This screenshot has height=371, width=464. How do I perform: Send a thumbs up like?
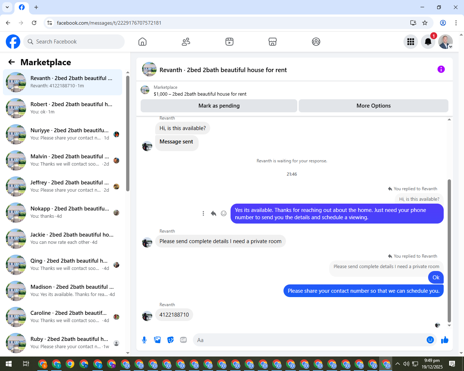pyautogui.click(x=445, y=340)
